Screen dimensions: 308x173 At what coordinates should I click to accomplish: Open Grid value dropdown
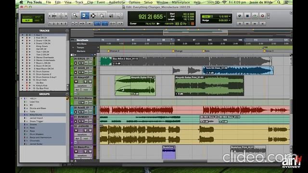coord(230,16)
